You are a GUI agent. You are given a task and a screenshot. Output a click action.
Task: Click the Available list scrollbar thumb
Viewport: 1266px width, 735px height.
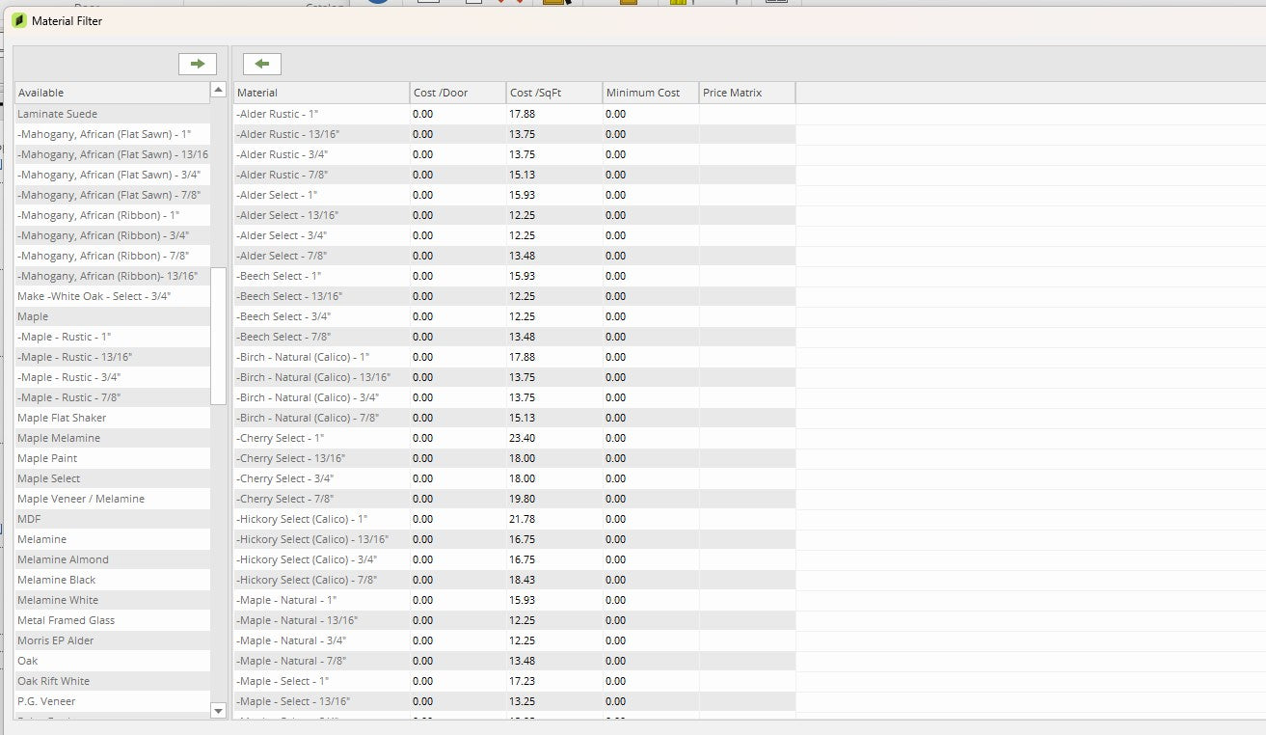point(218,336)
